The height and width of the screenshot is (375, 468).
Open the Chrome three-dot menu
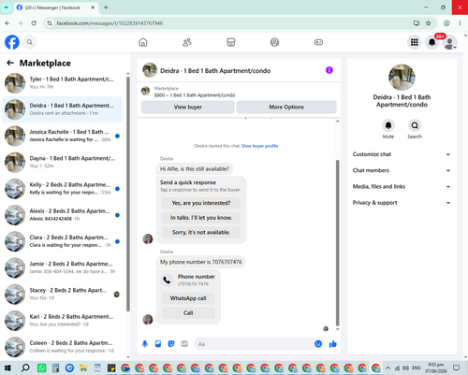(x=460, y=23)
